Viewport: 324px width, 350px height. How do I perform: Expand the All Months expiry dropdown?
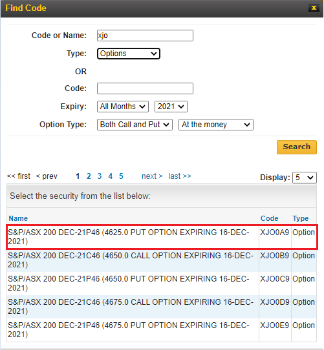point(123,107)
